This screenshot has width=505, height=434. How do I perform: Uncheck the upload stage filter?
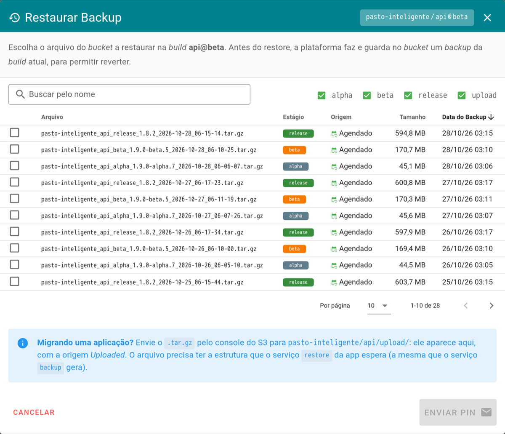pos(462,95)
